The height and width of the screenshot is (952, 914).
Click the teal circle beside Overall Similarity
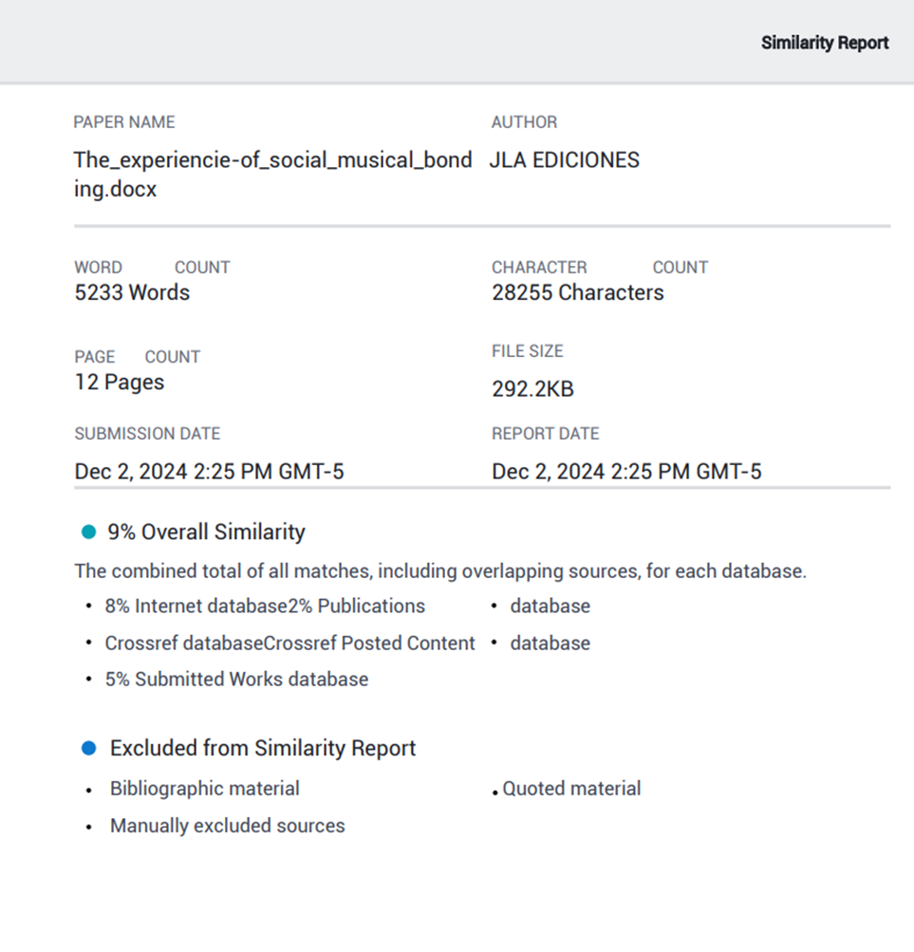tap(89, 532)
